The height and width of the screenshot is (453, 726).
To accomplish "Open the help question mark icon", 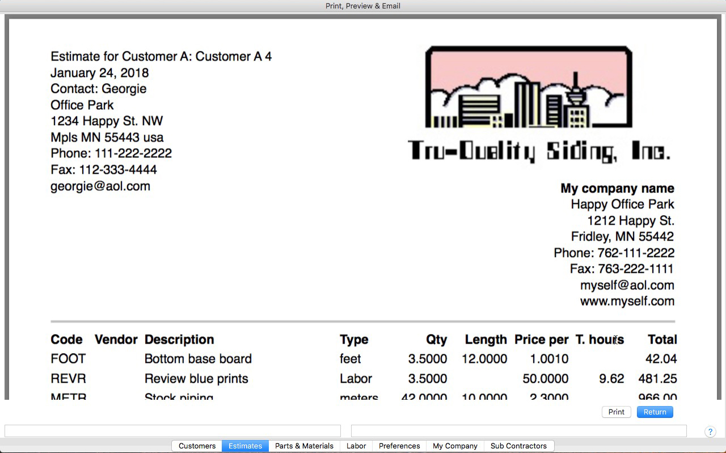I will [710, 432].
